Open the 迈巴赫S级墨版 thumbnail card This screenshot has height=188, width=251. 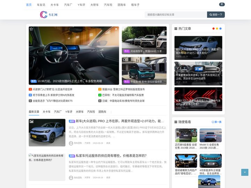186,139
